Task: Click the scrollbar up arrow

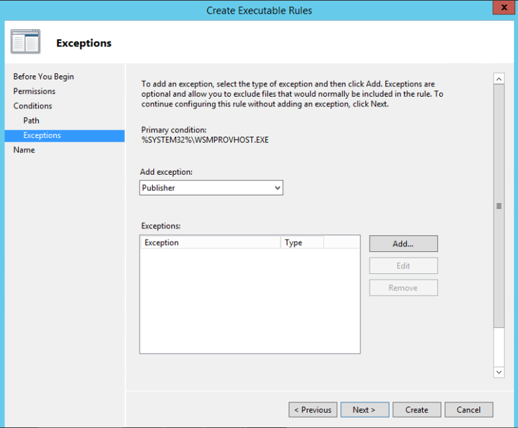Action: (x=499, y=79)
